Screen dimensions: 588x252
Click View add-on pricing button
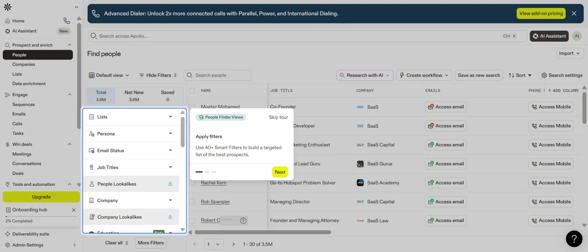(541, 13)
